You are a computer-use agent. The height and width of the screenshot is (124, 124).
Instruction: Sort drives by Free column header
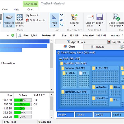tap(10, 95)
